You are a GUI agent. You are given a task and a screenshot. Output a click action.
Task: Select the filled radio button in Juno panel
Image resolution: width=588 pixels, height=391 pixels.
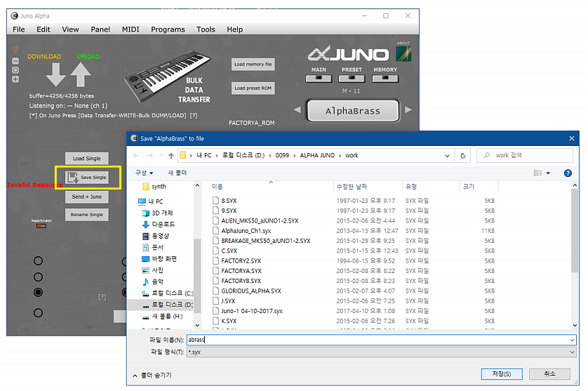pyautogui.click(x=38, y=292)
